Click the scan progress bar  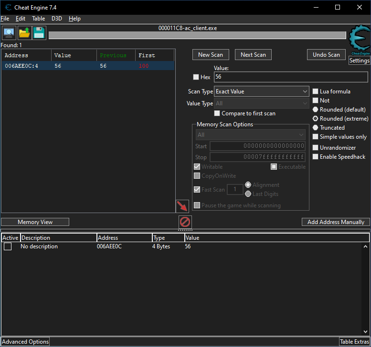[197, 35]
